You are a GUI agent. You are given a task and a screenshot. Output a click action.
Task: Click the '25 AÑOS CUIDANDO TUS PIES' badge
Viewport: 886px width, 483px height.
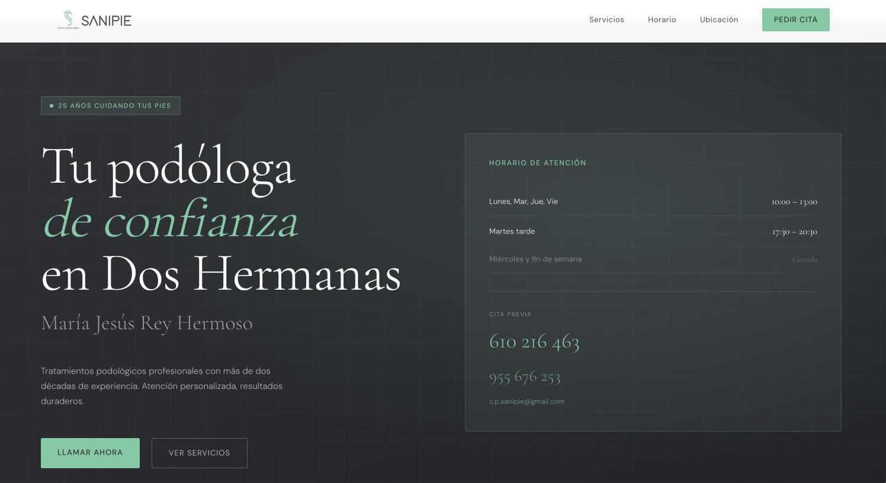(111, 106)
